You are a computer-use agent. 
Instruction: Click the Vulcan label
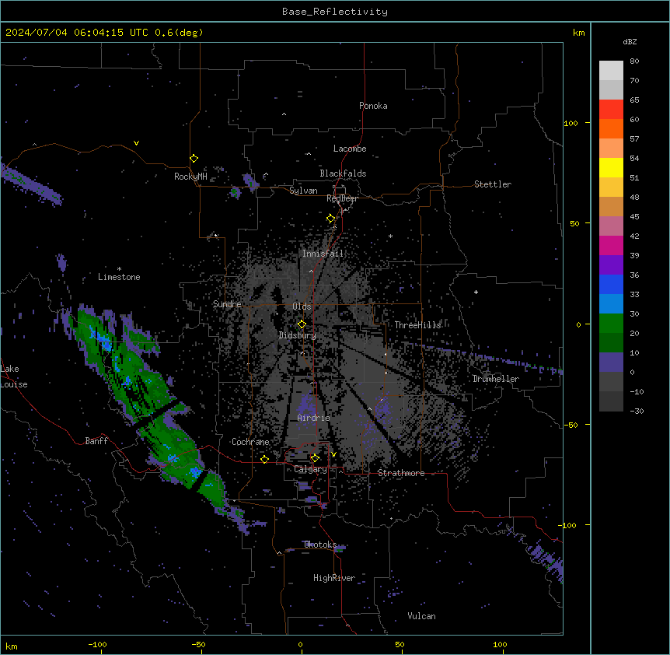421,616
